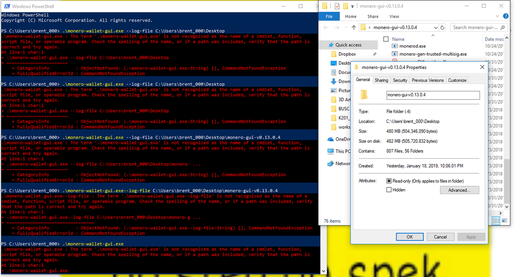
Task: Click the search magnifier icon
Action: (x=503, y=28)
